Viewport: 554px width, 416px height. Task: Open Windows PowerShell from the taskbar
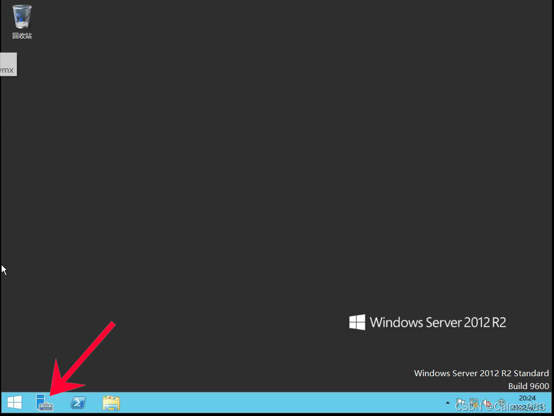[78, 403]
